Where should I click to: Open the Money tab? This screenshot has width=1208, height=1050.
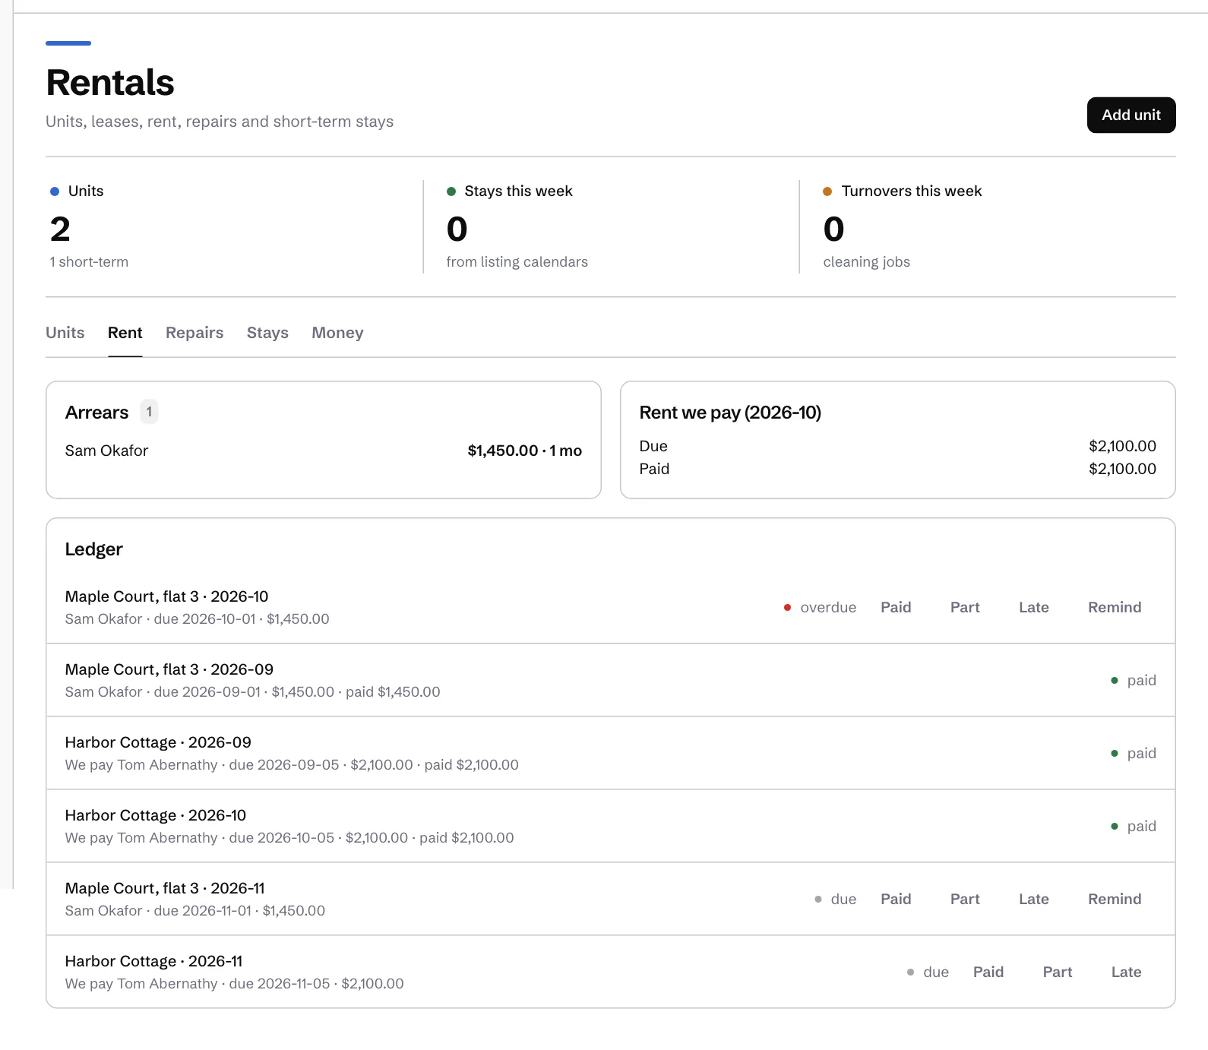pyautogui.click(x=337, y=333)
